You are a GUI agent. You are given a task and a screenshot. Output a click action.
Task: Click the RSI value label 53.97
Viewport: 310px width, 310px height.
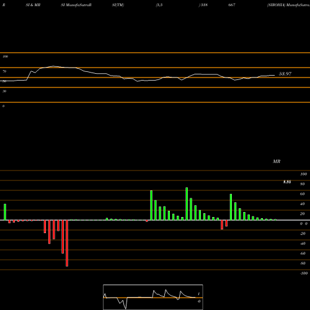click(285, 74)
